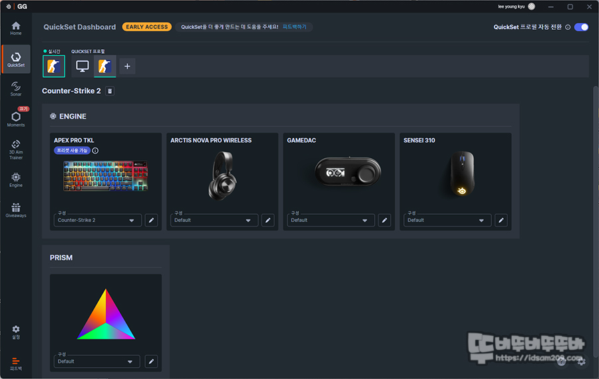
Task: Open the Prism config dropdown
Action: (97, 362)
